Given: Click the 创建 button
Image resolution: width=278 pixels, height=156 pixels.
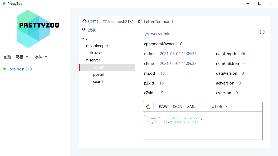Looking at the screenshot, I should click(x=7, y=57).
